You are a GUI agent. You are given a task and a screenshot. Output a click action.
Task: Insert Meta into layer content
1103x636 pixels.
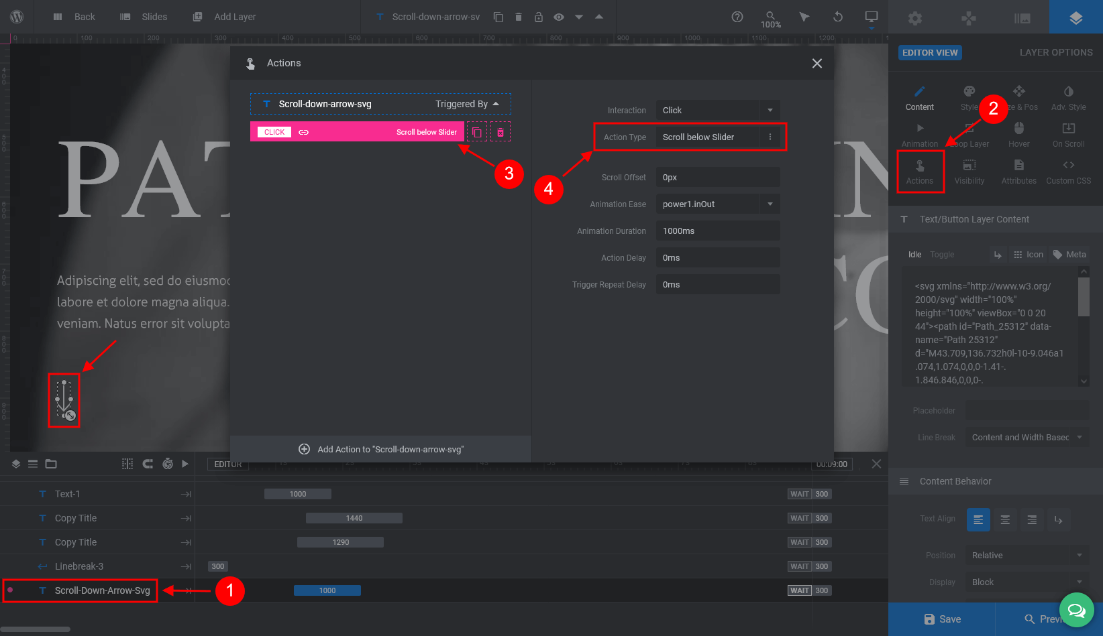coord(1069,255)
